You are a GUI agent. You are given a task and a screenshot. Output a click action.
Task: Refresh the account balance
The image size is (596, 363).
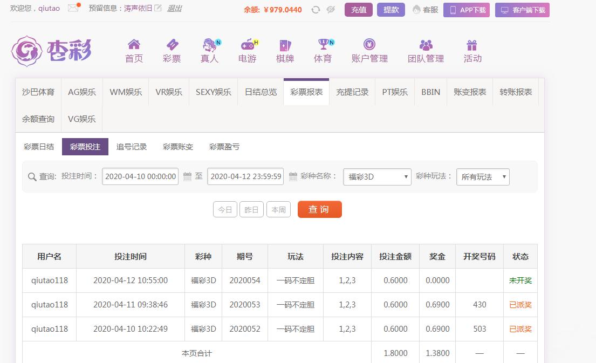(316, 10)
